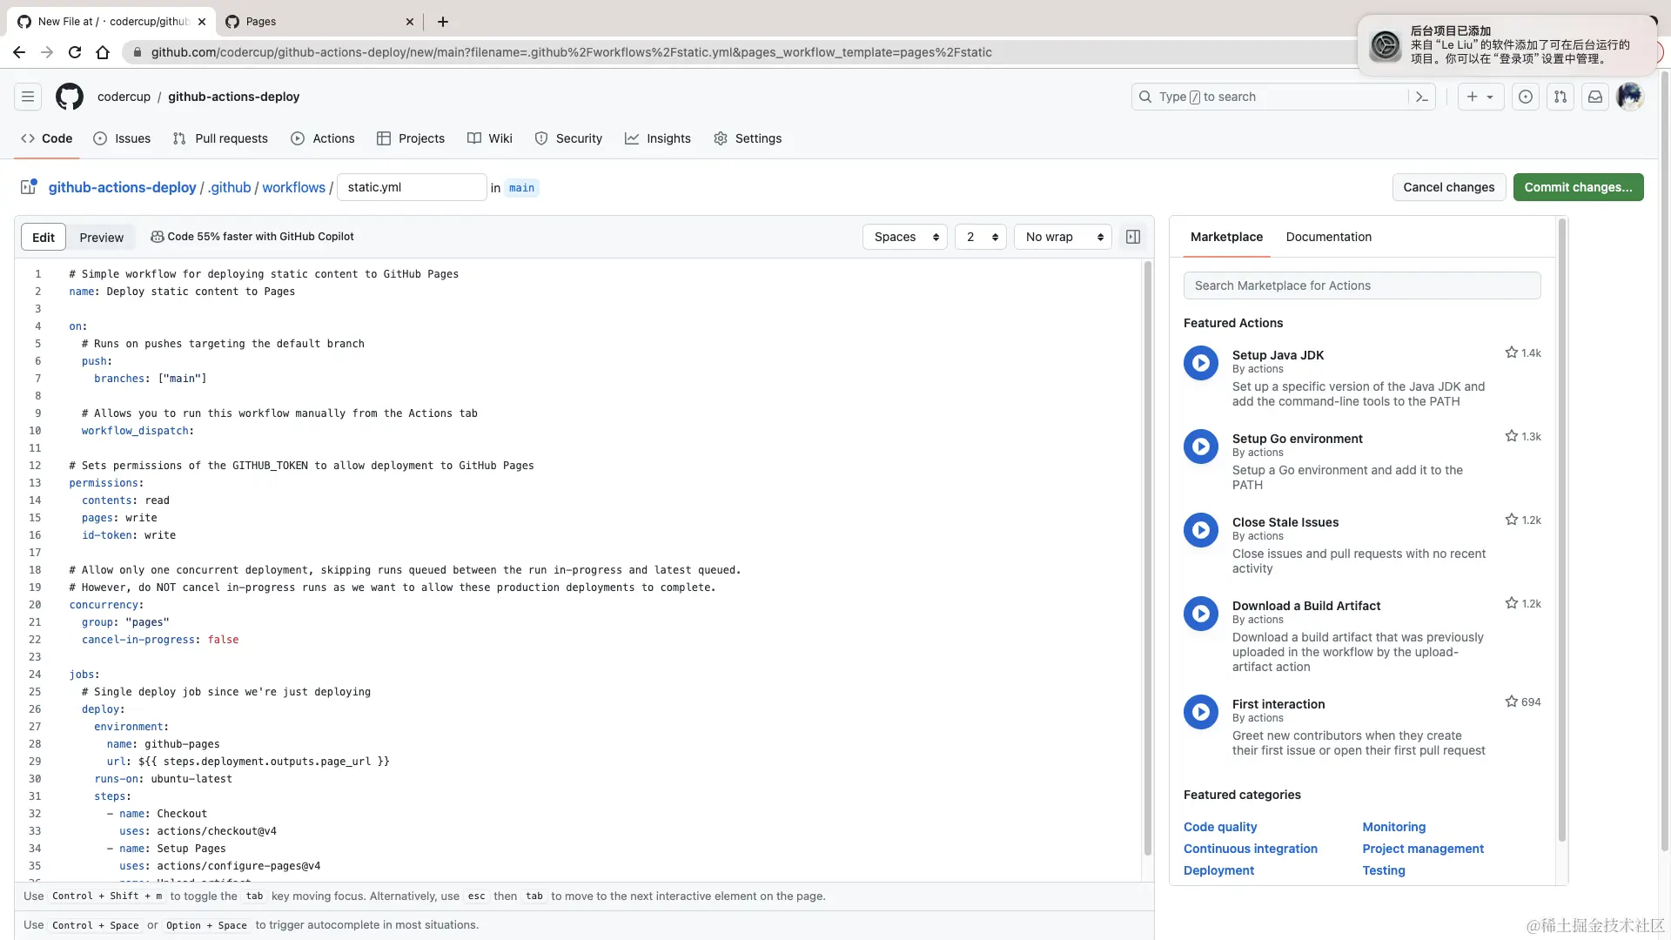This screenshot has width=1671, height=940.
Task: Expand the file tree sidebar icon
Action: click(29, 187)
